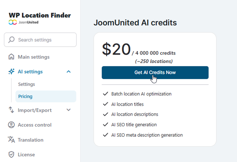The image size is (237, 162).
Task: Click the Main settings house icon
Action: pyautogui.click(x=11, y=57)
